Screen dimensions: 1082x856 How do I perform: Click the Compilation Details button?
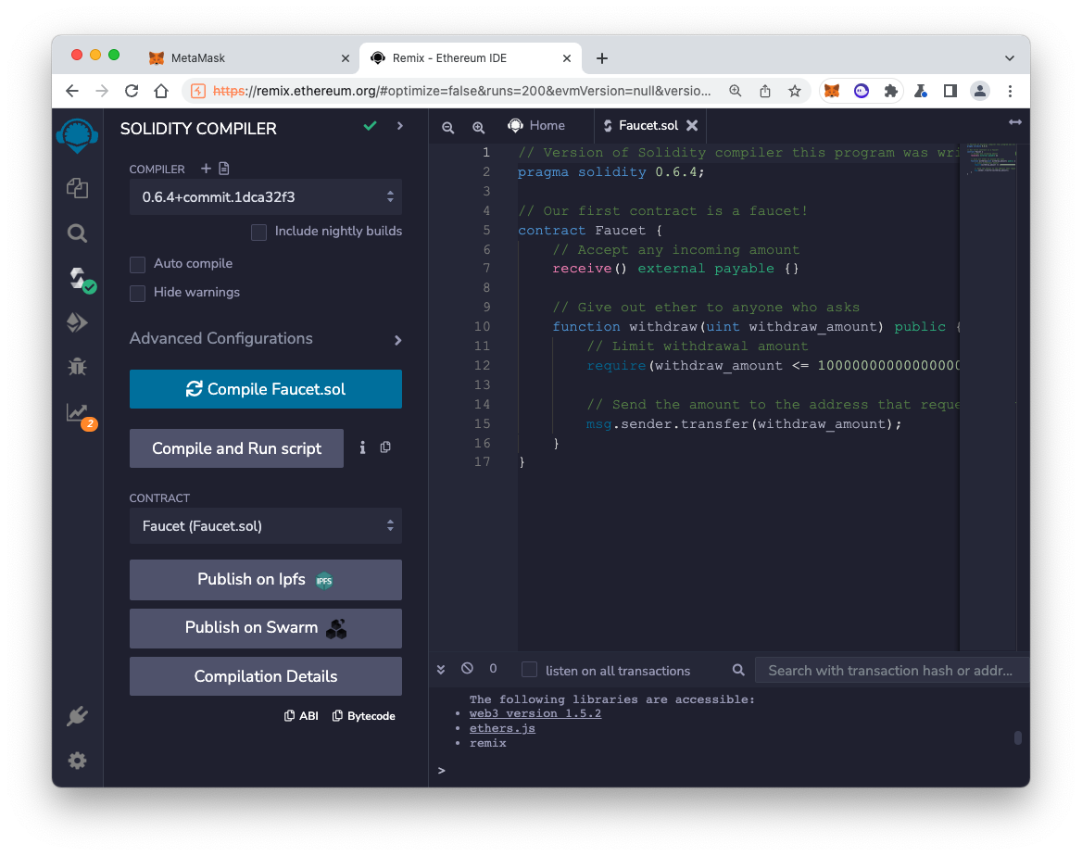coord(266,676)
